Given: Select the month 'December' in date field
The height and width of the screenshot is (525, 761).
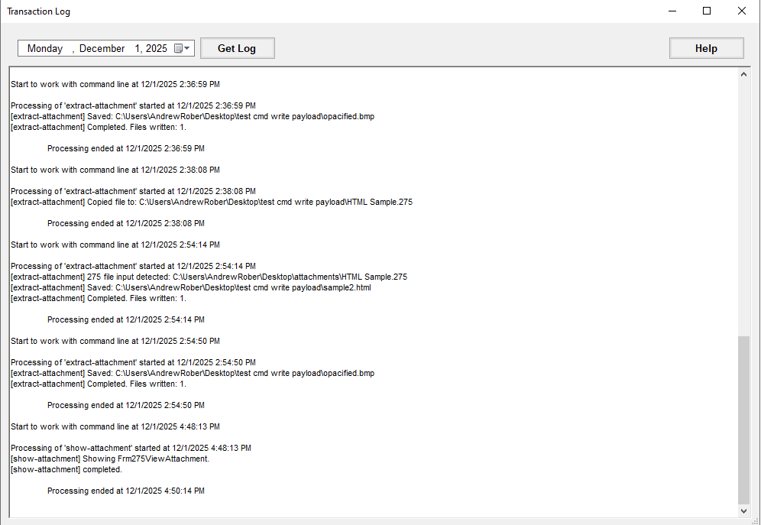Looking at the screenshot, I should 102,48.
